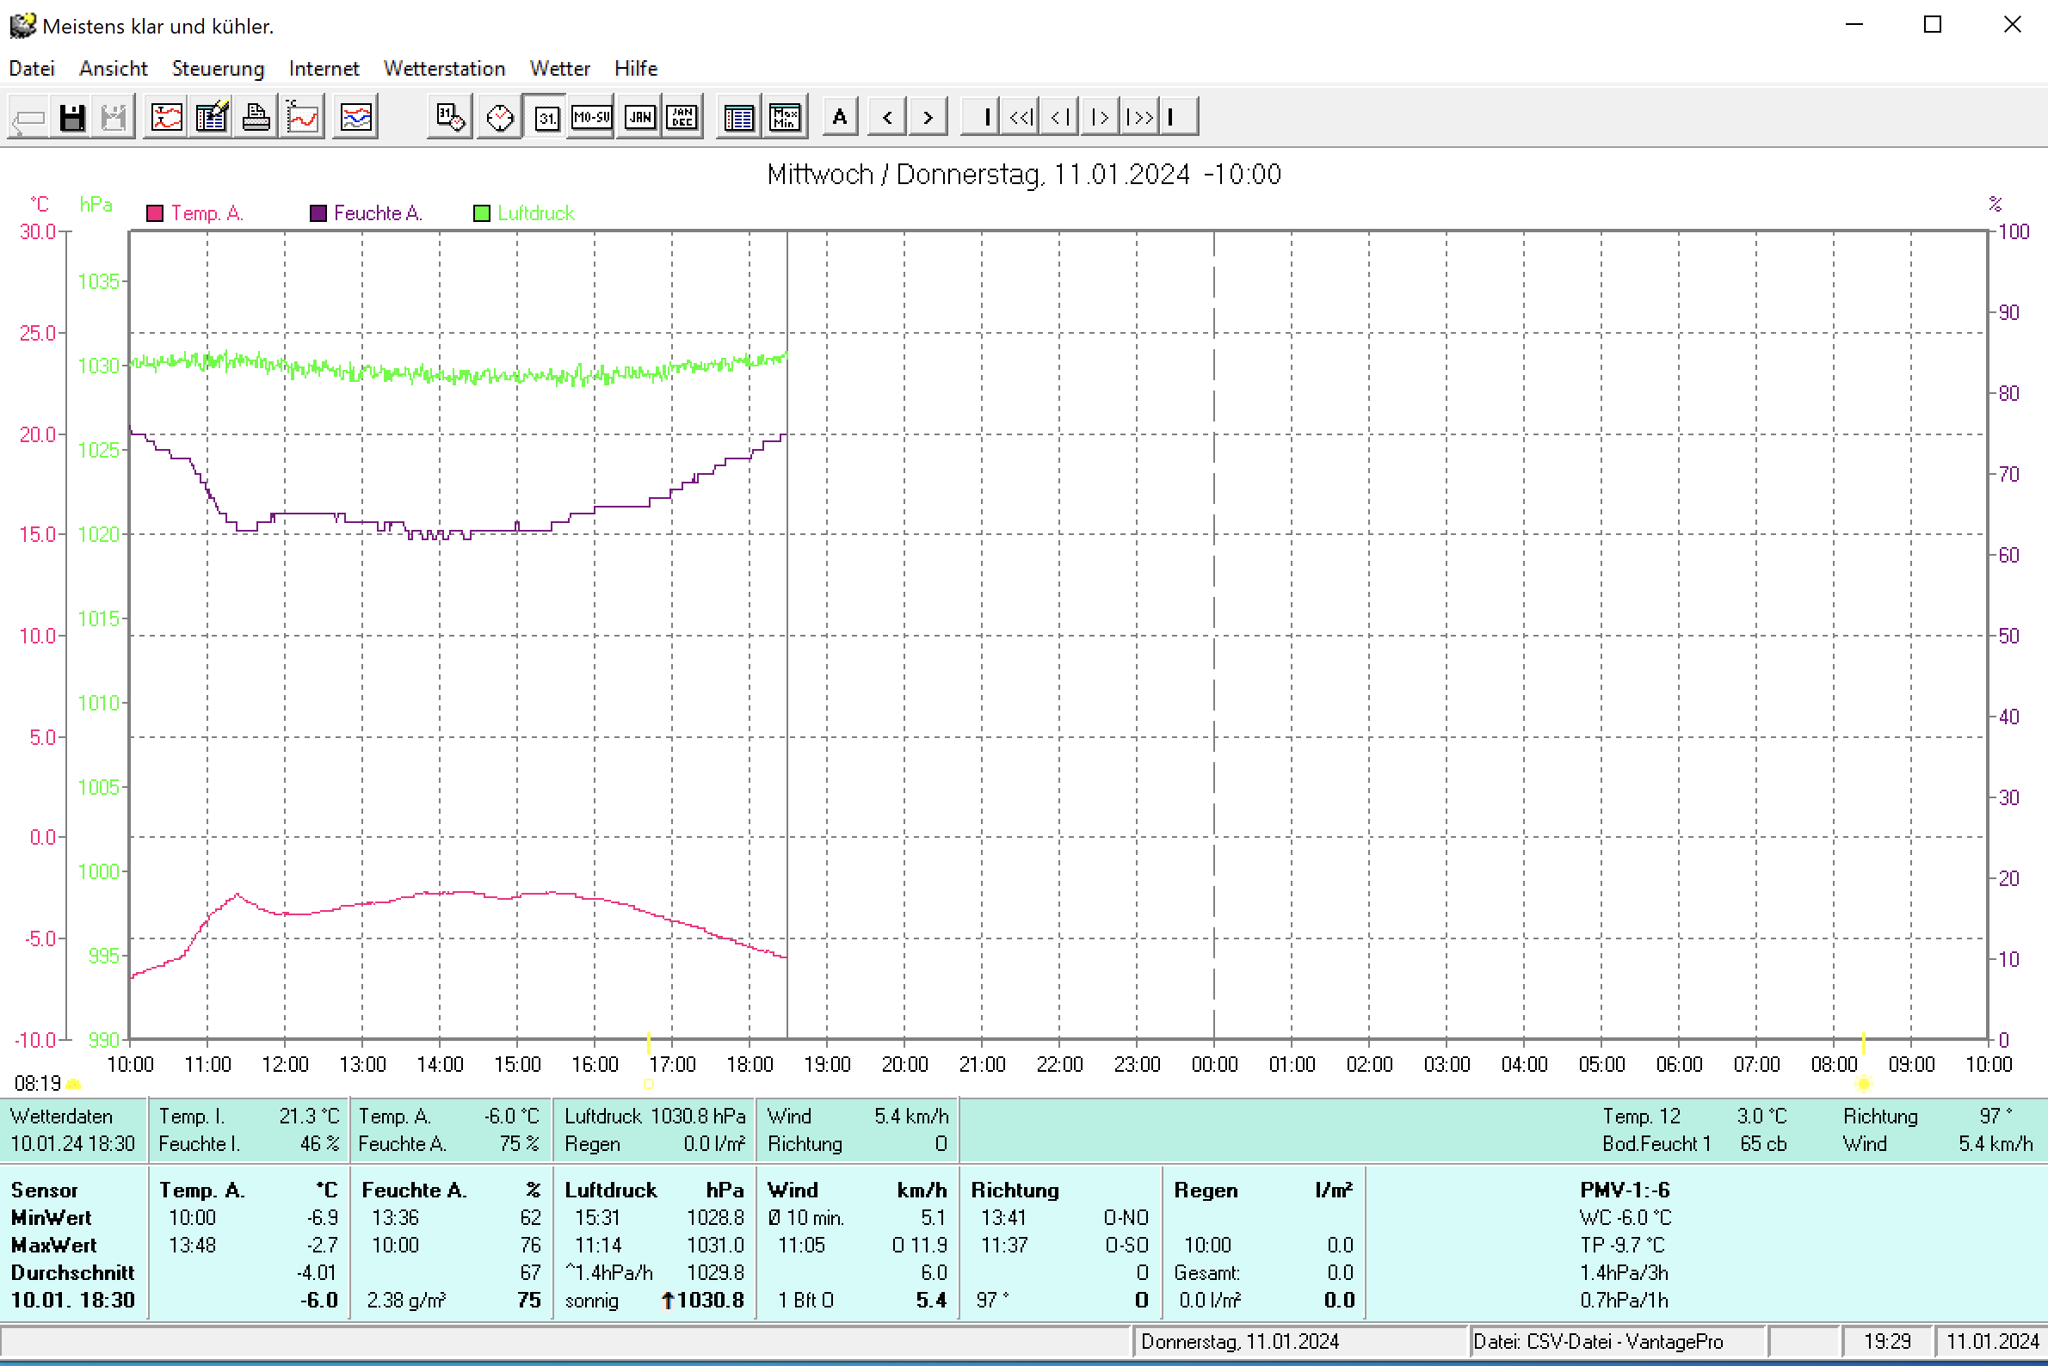
Task: Click the black floppy disk save icon
Action: click(x=72, y=117)
